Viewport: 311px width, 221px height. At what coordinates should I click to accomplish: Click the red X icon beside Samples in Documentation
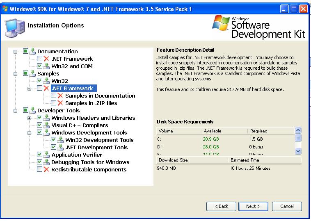tap(60, 96)
